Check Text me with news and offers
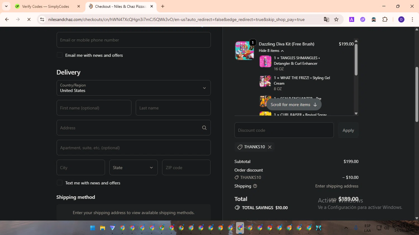The width and height of the screenshot is (419, 235). pyautogui.click(x=59, y=183)
